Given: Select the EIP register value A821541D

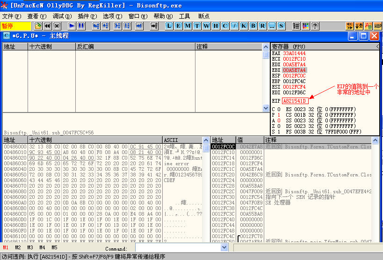Looking at the screenshot, I should [295, 101].
